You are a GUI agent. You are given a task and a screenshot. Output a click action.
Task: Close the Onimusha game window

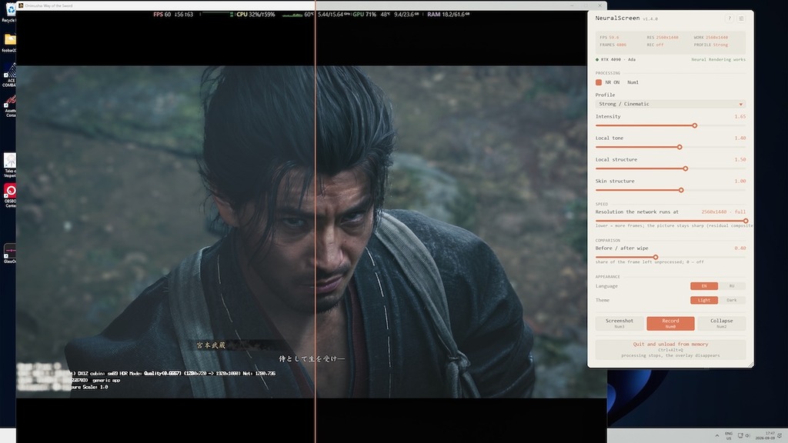[599, 5]
